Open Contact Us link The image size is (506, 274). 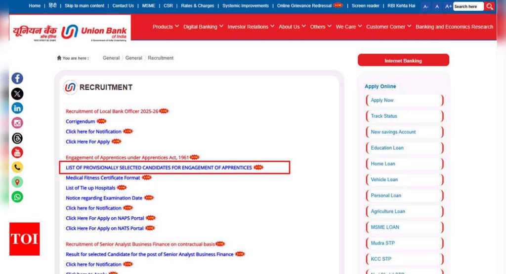[123, 6]
